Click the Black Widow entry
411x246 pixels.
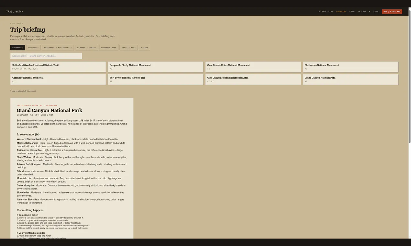pos(72,159)
